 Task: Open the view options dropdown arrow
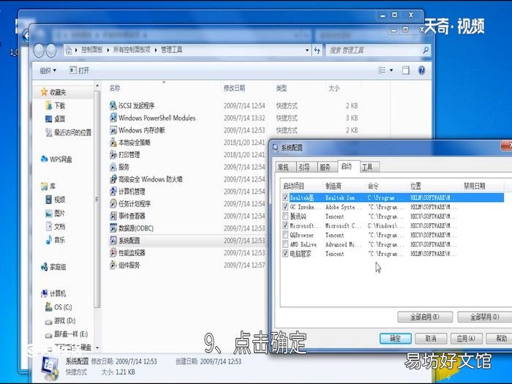tap(391, 70)
